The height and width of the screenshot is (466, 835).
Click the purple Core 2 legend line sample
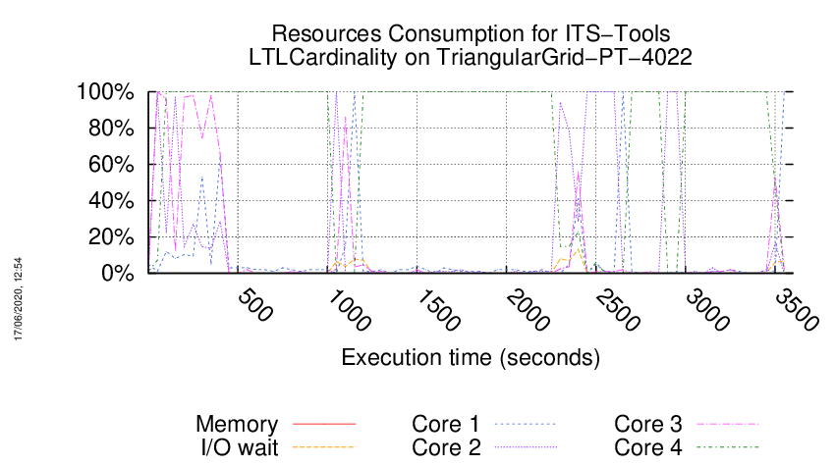(x=527, y=447)
